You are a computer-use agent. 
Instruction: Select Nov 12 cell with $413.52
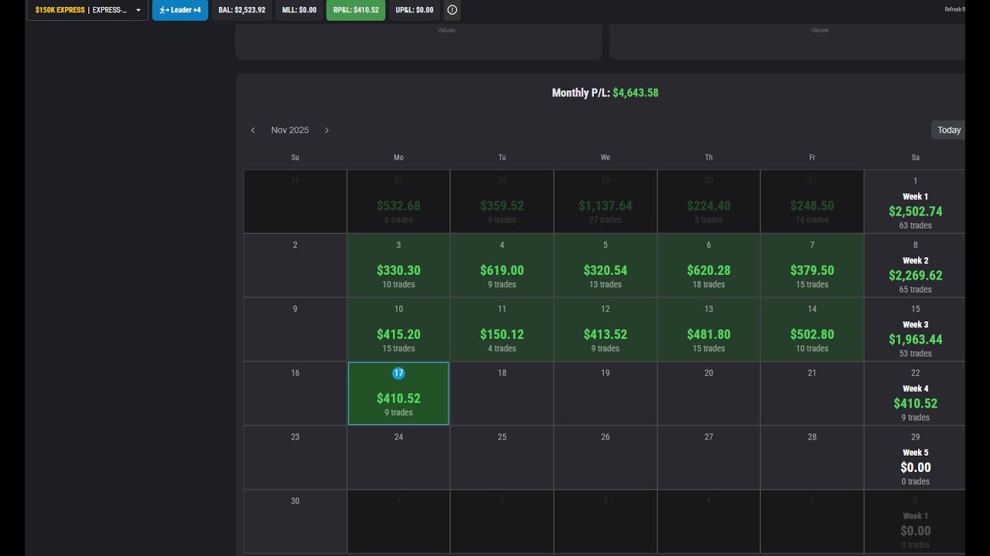[x=606, y=330]
